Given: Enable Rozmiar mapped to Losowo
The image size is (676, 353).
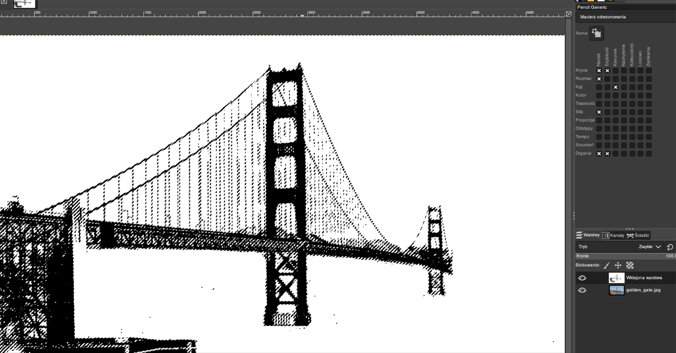Looking at the screenshot, I should click(x=640, y=79).
